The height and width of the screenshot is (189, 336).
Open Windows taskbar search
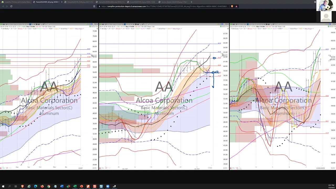tap(9, 186)
